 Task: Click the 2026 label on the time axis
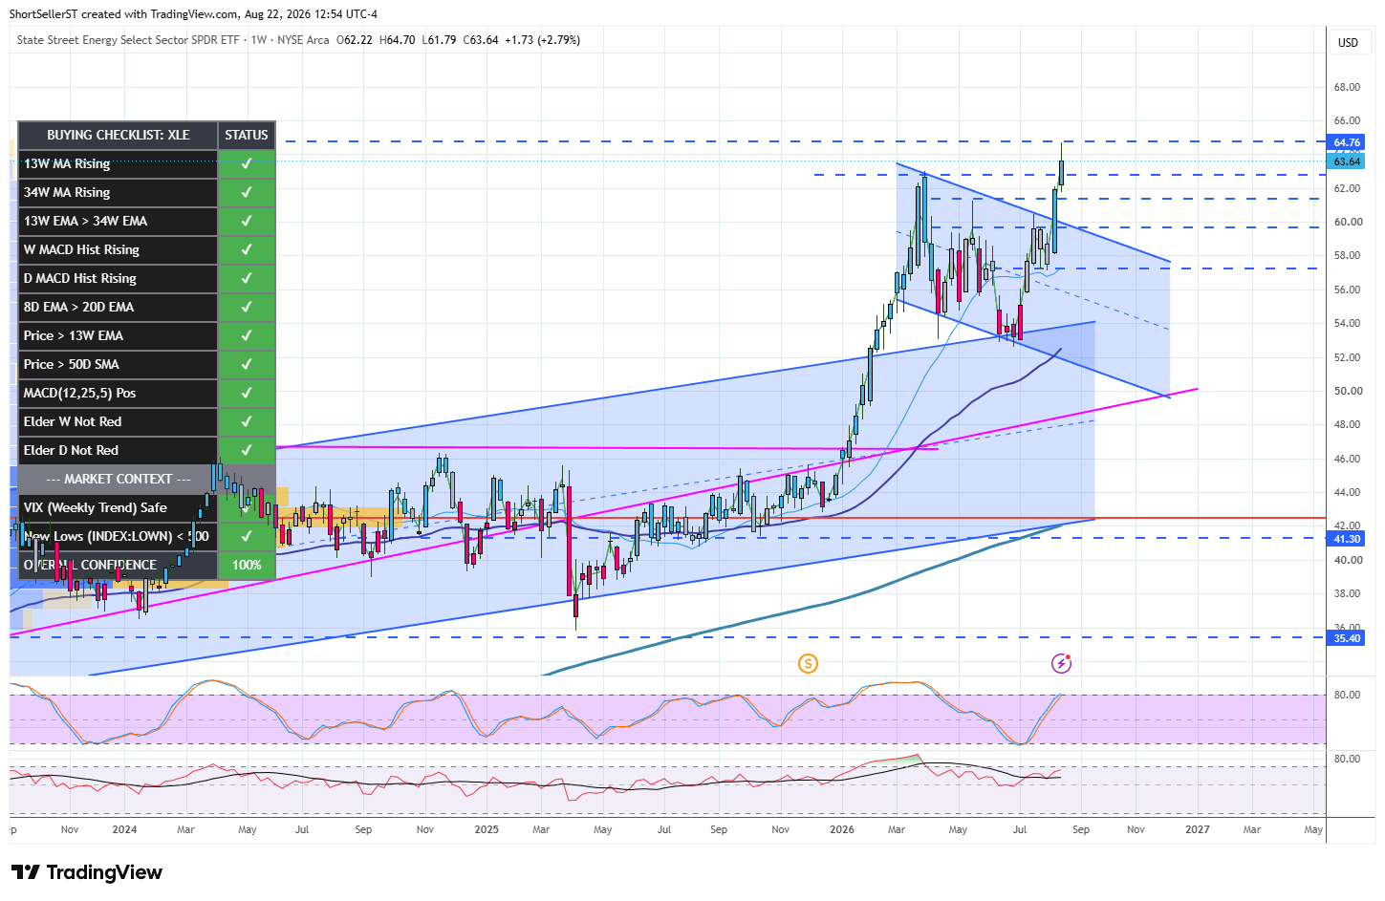(x=842, y=829)
